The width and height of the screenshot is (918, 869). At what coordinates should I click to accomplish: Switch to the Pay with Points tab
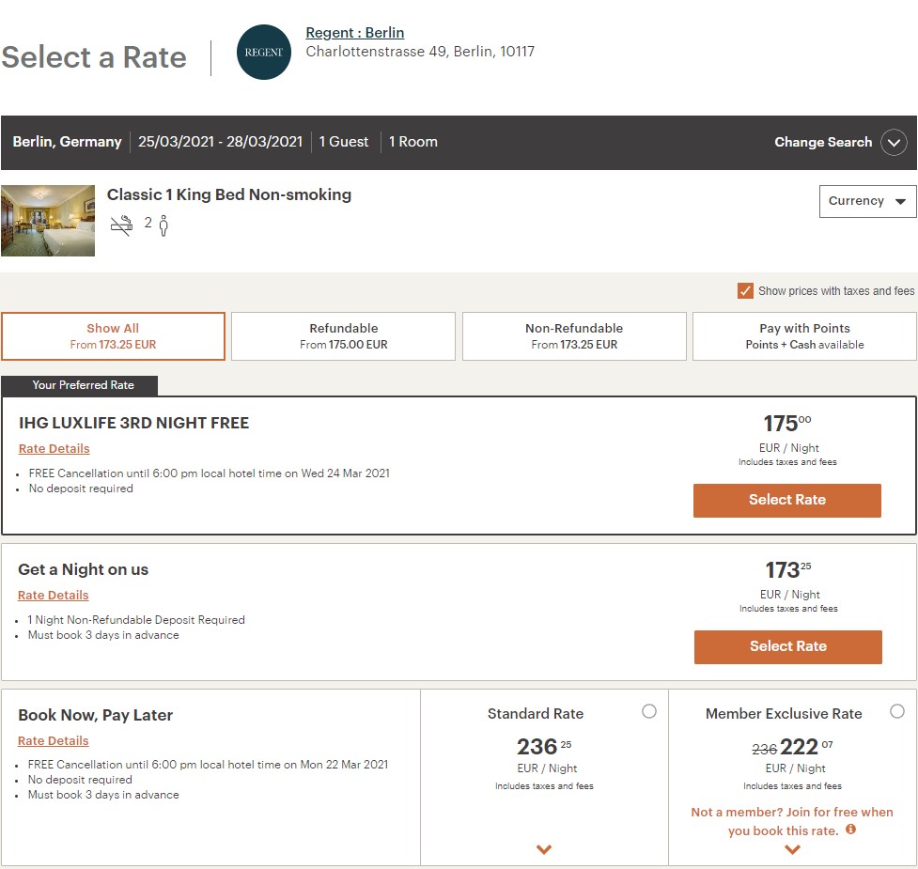pyautogui.click(x=804, y=336)
